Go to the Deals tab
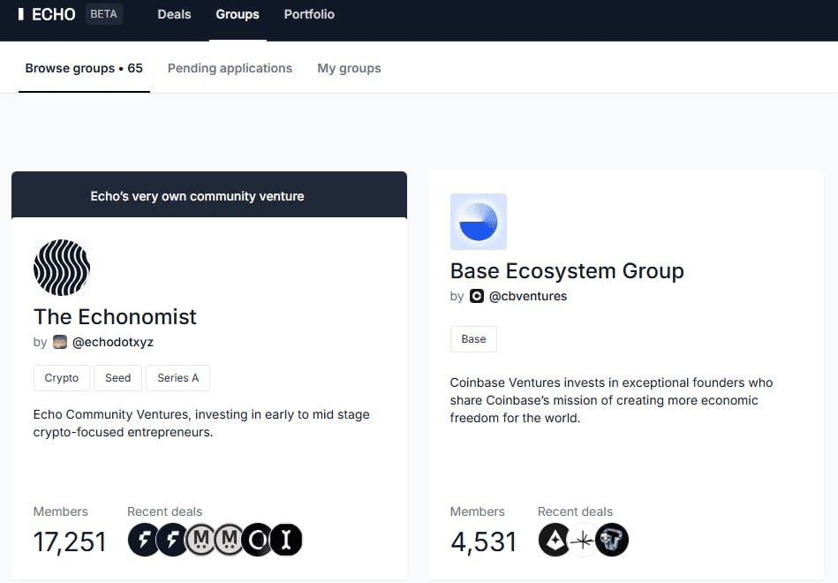The image size is (838, 583). [x=174, y=14]
